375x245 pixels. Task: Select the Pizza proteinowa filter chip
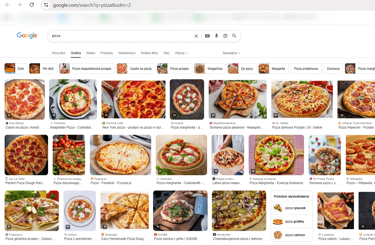(306, 69)
